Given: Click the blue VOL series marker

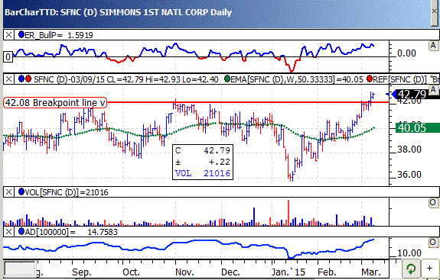Looking at the screenshot, I should [x=21, y=192].
